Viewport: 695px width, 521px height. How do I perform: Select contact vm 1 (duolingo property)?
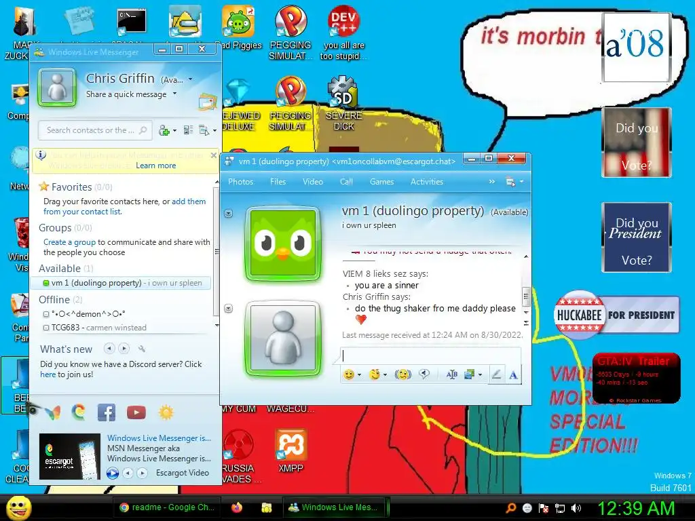coord(121,283)
